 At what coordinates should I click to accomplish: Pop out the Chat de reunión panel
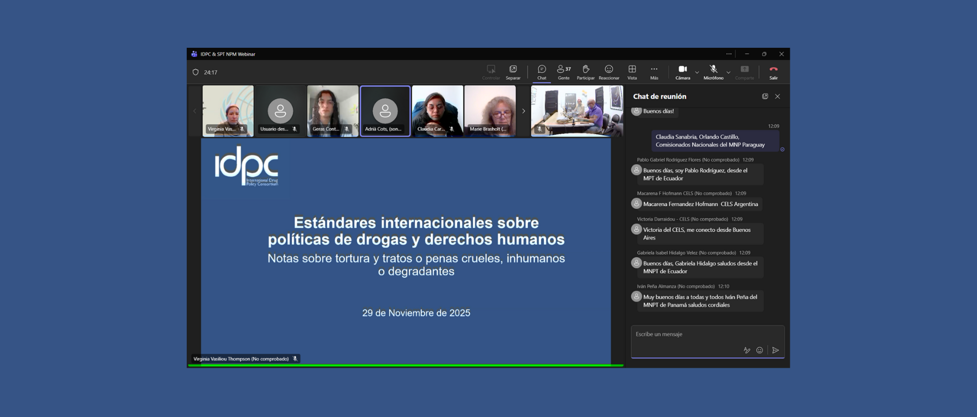[765, 96]
